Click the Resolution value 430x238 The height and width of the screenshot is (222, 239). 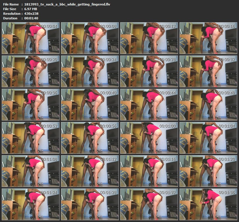point(32,14)
